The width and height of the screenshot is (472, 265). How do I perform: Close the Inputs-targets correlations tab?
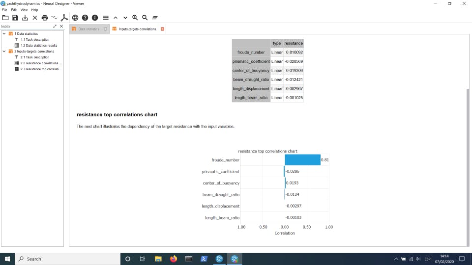click(163, 29)
